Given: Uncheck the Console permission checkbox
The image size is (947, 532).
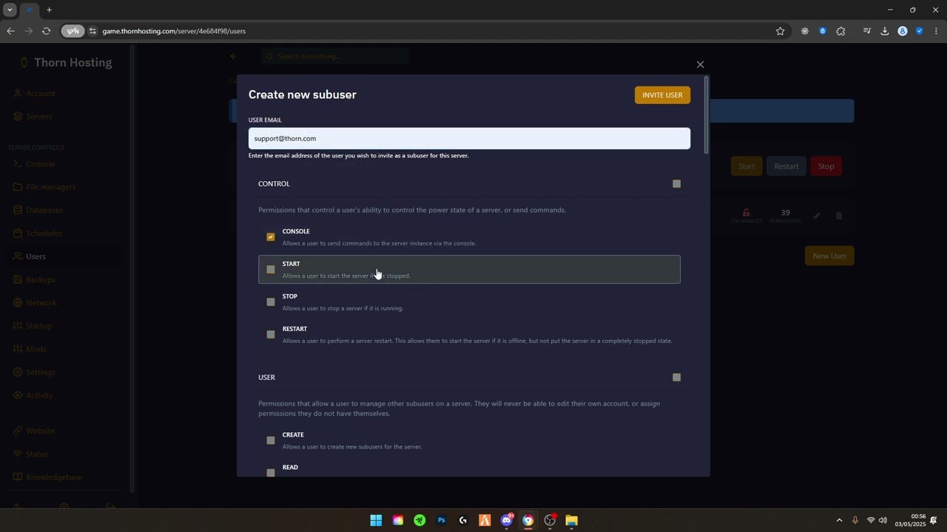Looking at the screenshot, I should (x=271, y=236).
